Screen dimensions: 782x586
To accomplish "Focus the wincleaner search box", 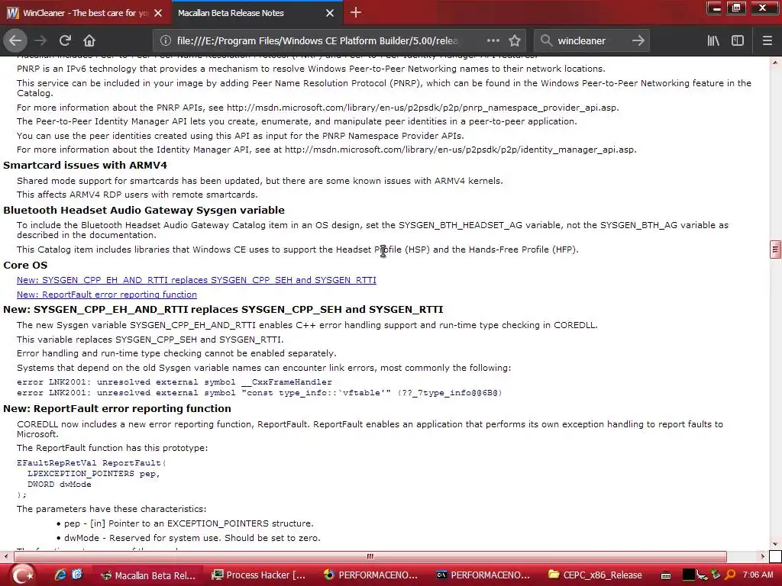I will point(591,41).
